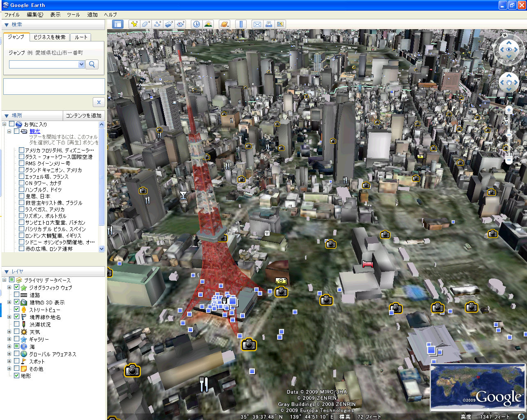The width and height of the screenshot is (527, 420).
Task: Click the zoom slider handle
Action: tap(509, 135)
